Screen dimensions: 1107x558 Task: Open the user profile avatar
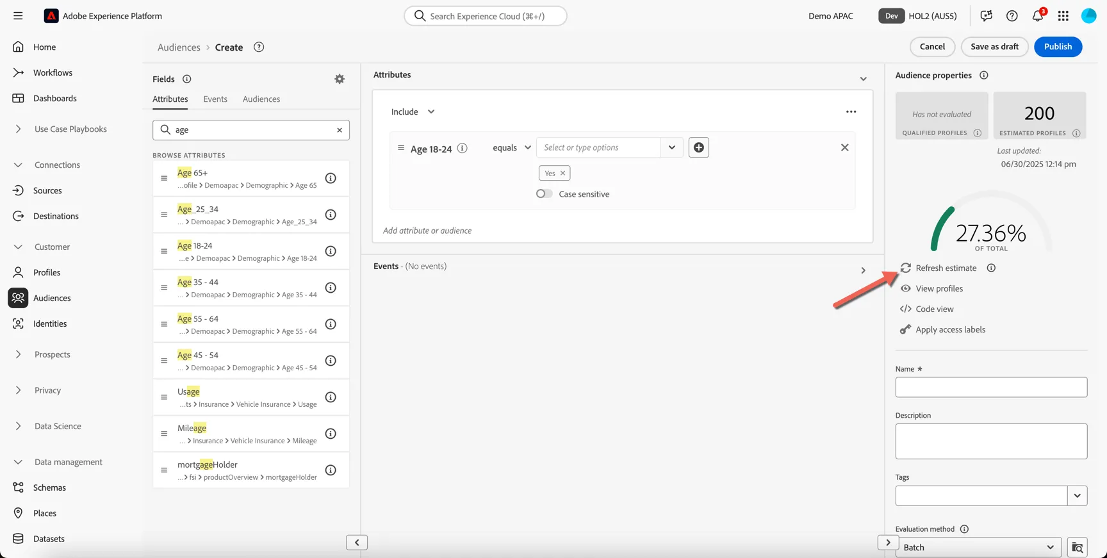click(x=1089, y=16)
